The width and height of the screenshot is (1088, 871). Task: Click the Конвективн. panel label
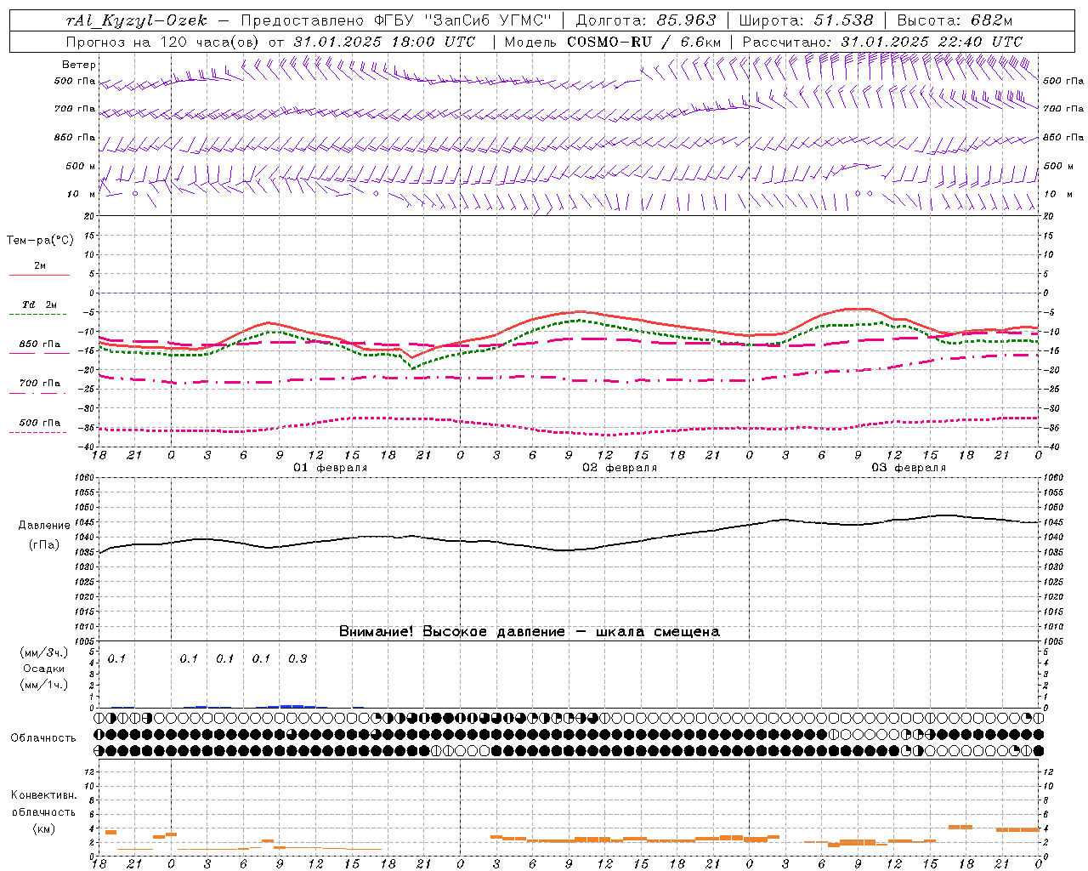[x=44, y=795]
